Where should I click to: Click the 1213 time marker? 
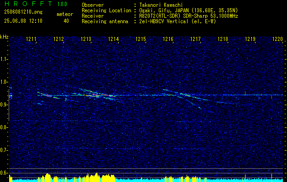coord(86,39)
